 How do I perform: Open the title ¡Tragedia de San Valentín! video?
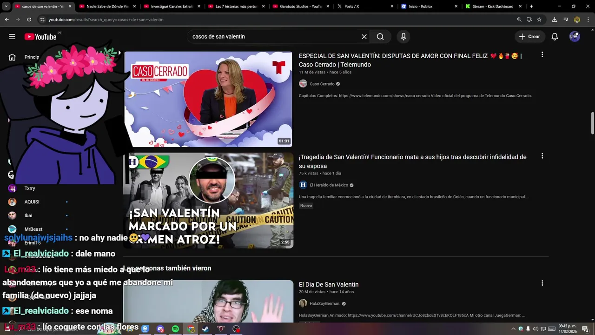tap(412, 161)
